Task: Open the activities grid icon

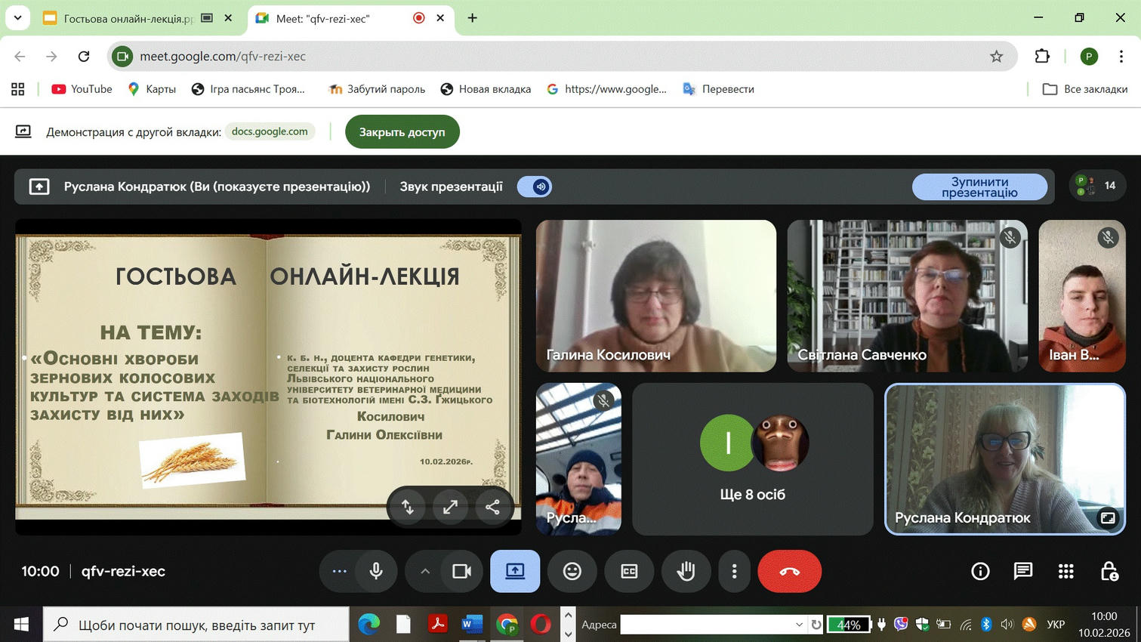Action: click(1065, 572)
